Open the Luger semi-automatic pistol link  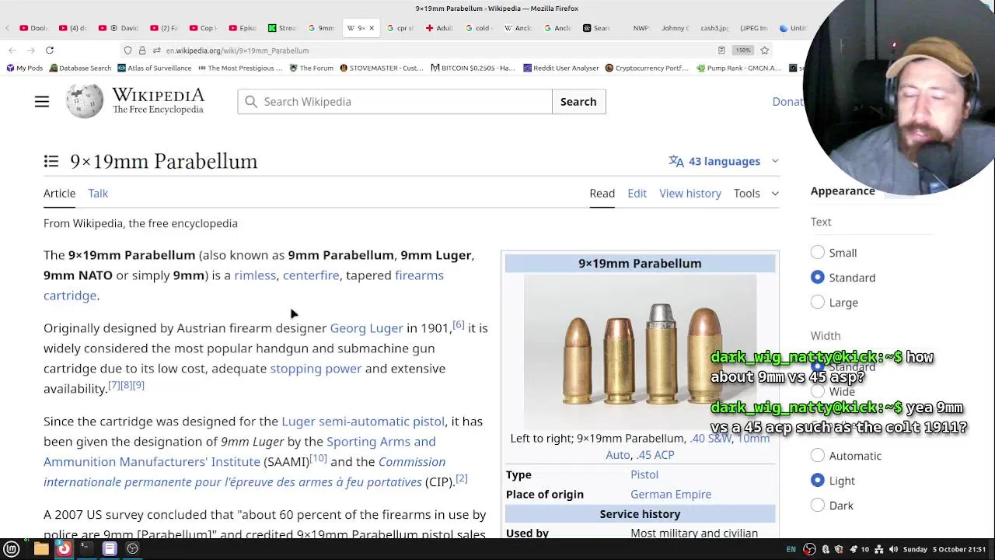pyautogui.click(x=363, y=421)
